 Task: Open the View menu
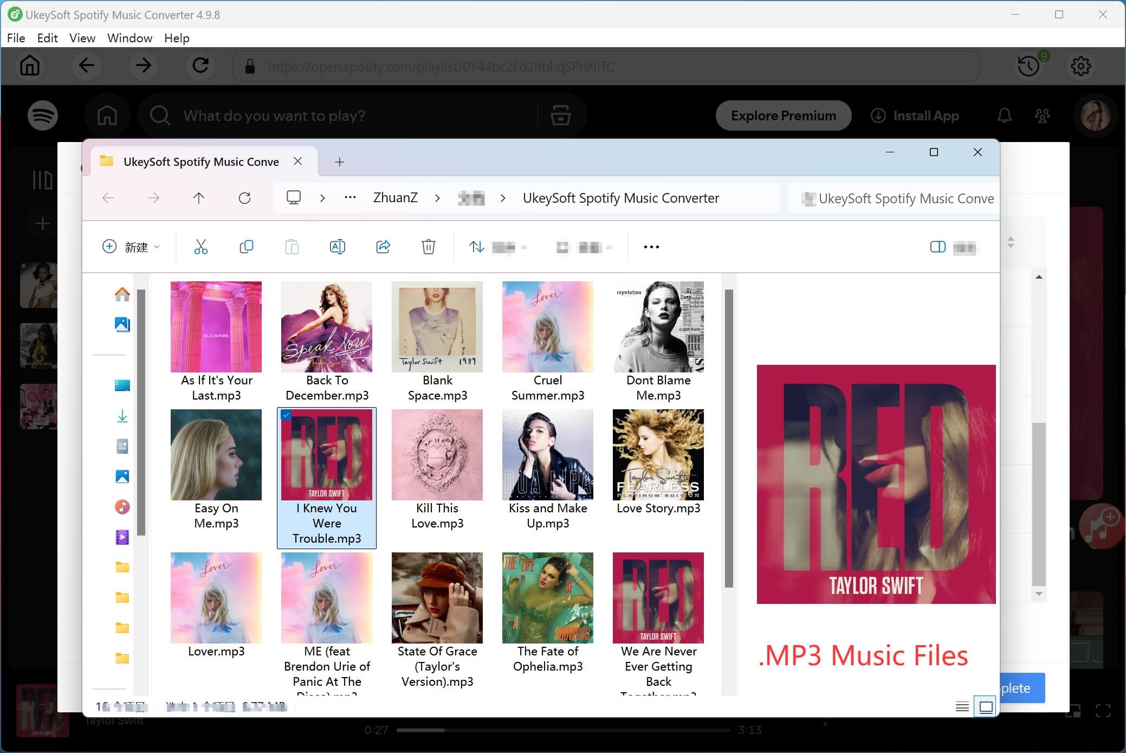[x=82, y=38]
